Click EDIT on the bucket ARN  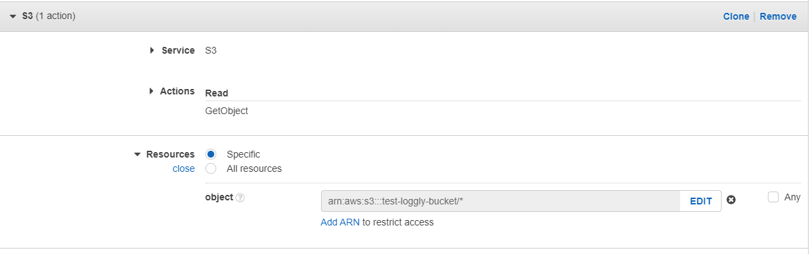tap(701, 201)
